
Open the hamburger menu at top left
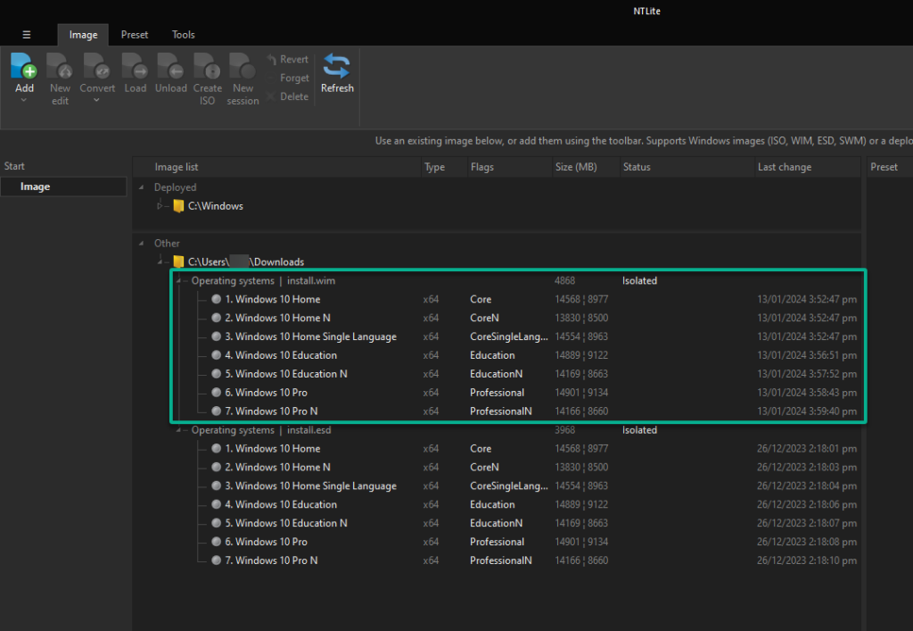click(27, 34)
